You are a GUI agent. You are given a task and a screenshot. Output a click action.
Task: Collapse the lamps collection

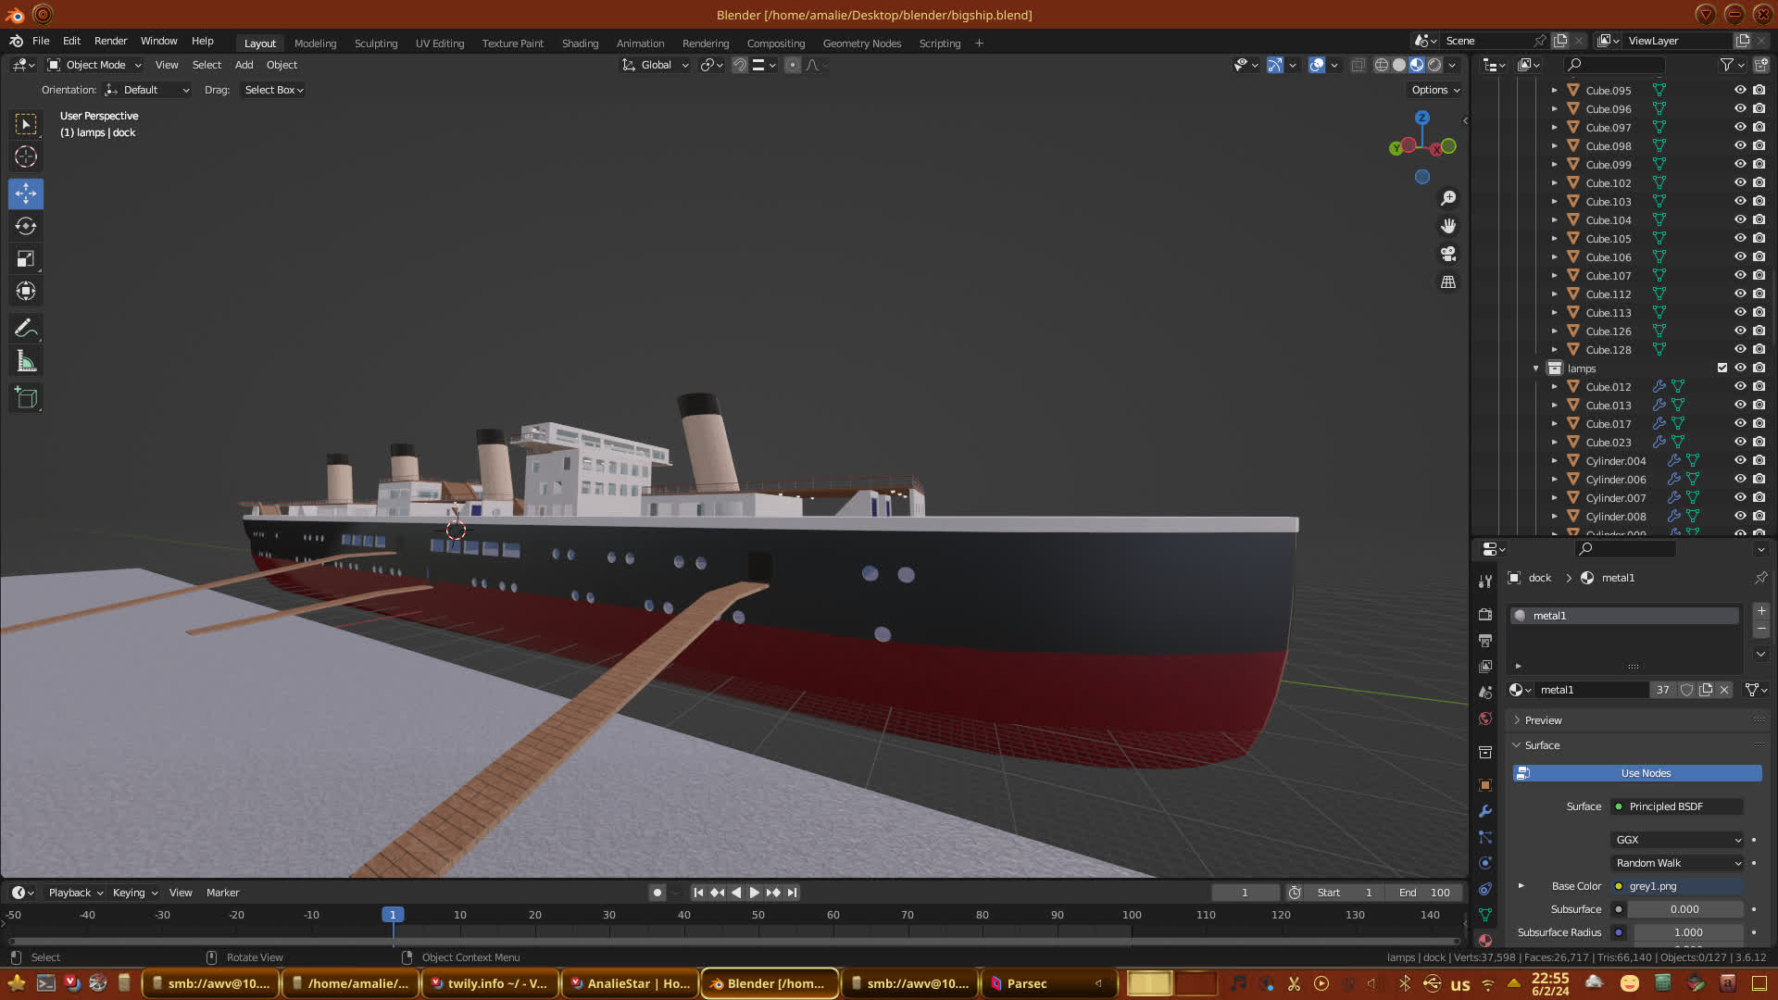pos(1535,369)
